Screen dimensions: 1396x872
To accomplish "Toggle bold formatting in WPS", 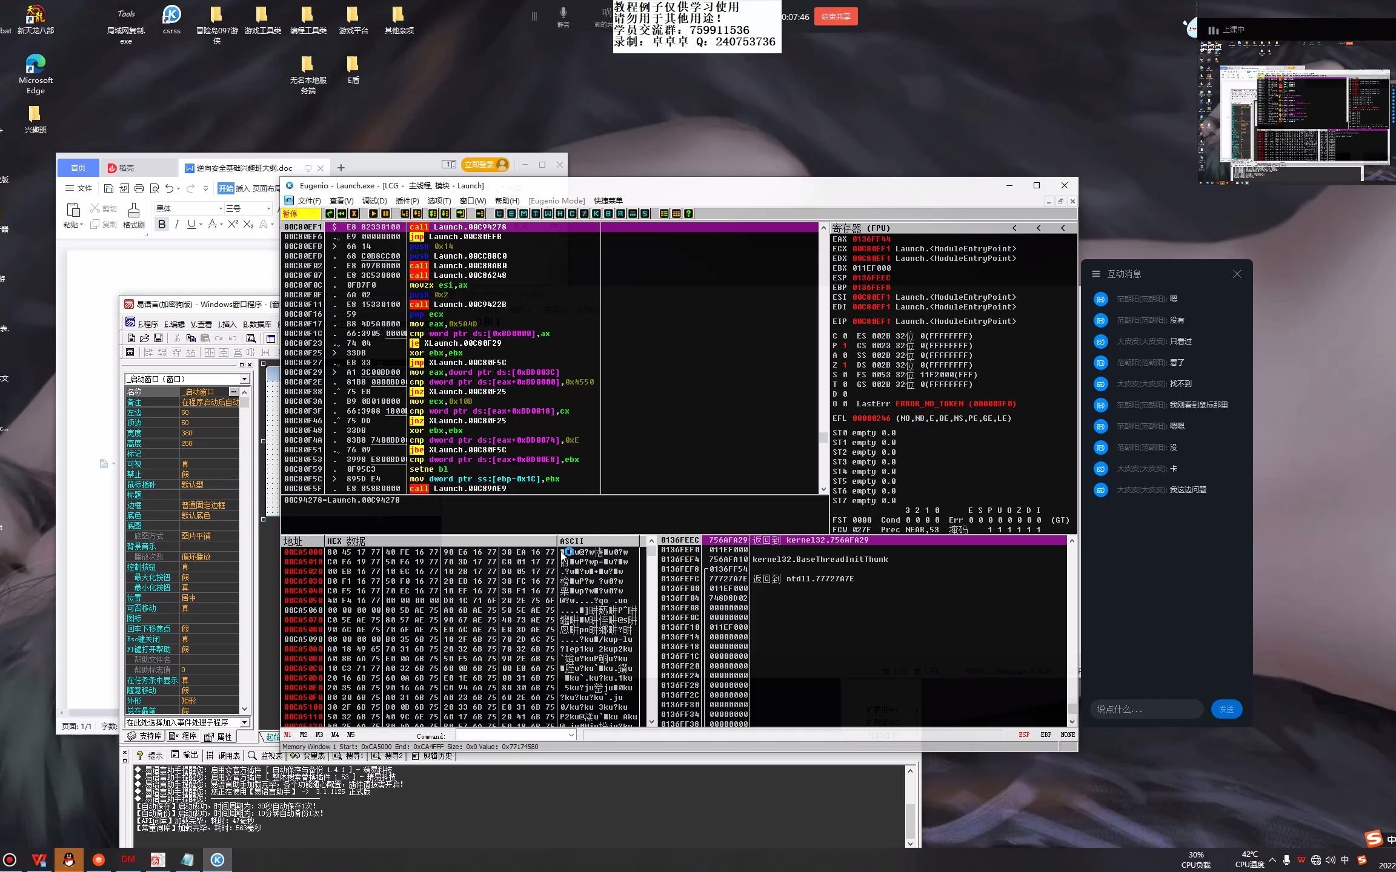I will [x=162, y=225].
